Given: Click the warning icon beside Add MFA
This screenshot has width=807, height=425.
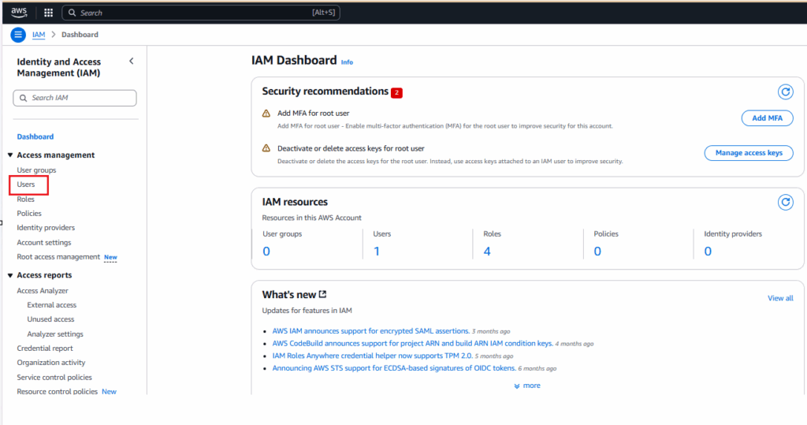Looking at the screenshot, I should click(x=266, y=114).
